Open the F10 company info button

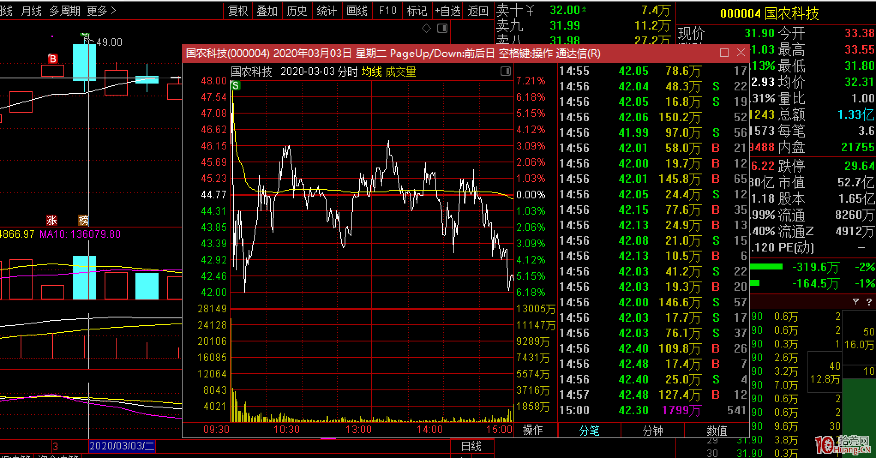tap(387, 11)
